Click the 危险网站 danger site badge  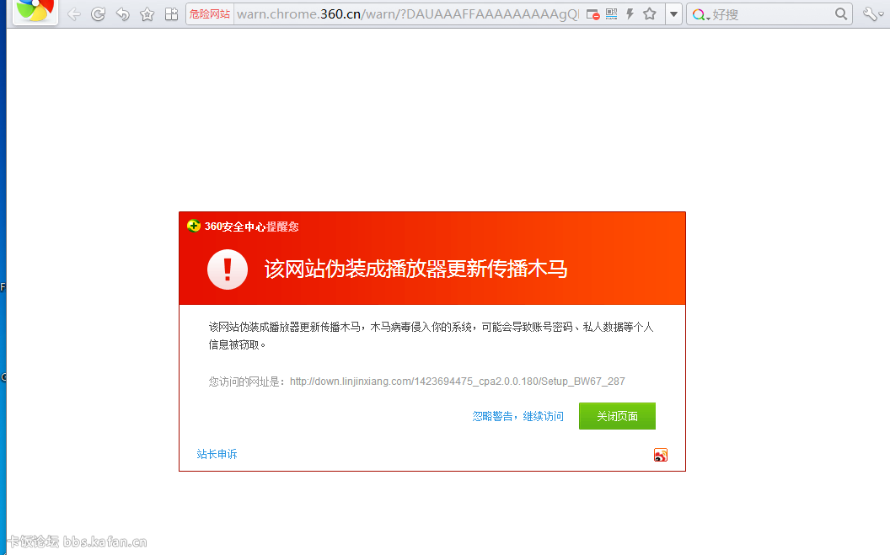[210, 14]
